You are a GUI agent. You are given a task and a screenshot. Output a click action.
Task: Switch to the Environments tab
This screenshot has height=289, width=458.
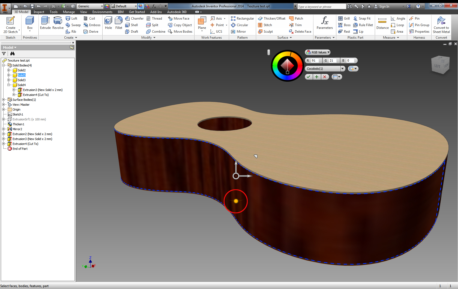[x=102, y=12]
